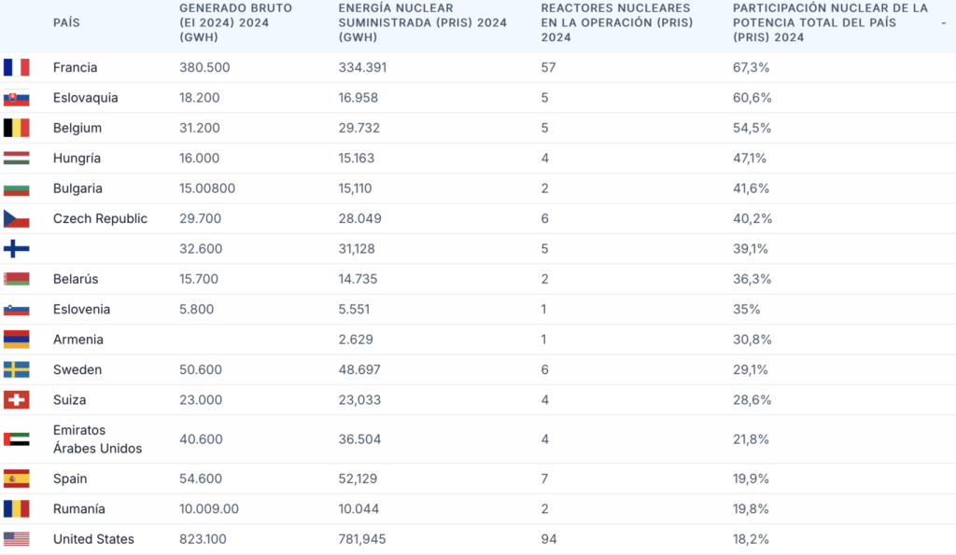The image size is (956, 555).
Task: Sort by Generado Bruto (EI 2024) column
Action: (235, 22)
